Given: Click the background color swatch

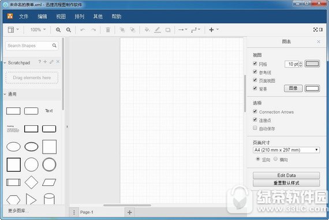Looking at the screenshot, I should [x=312, y=88].
